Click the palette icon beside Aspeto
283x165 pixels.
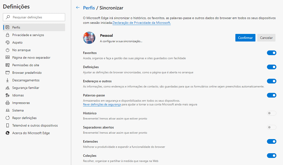(x=7, y=42)
